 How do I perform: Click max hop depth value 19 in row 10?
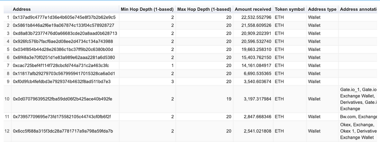229,99
